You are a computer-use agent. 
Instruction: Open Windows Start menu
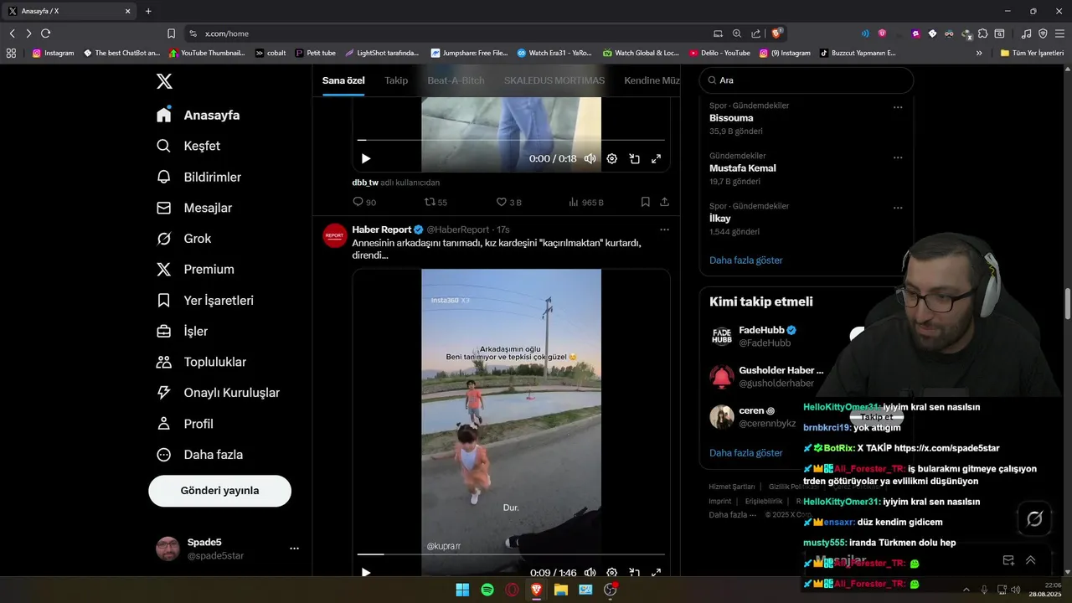[x=462, y=590]
